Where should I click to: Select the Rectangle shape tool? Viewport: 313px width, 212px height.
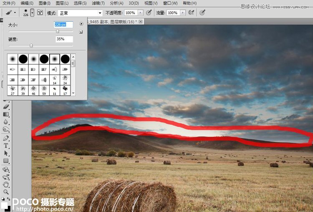6,161
